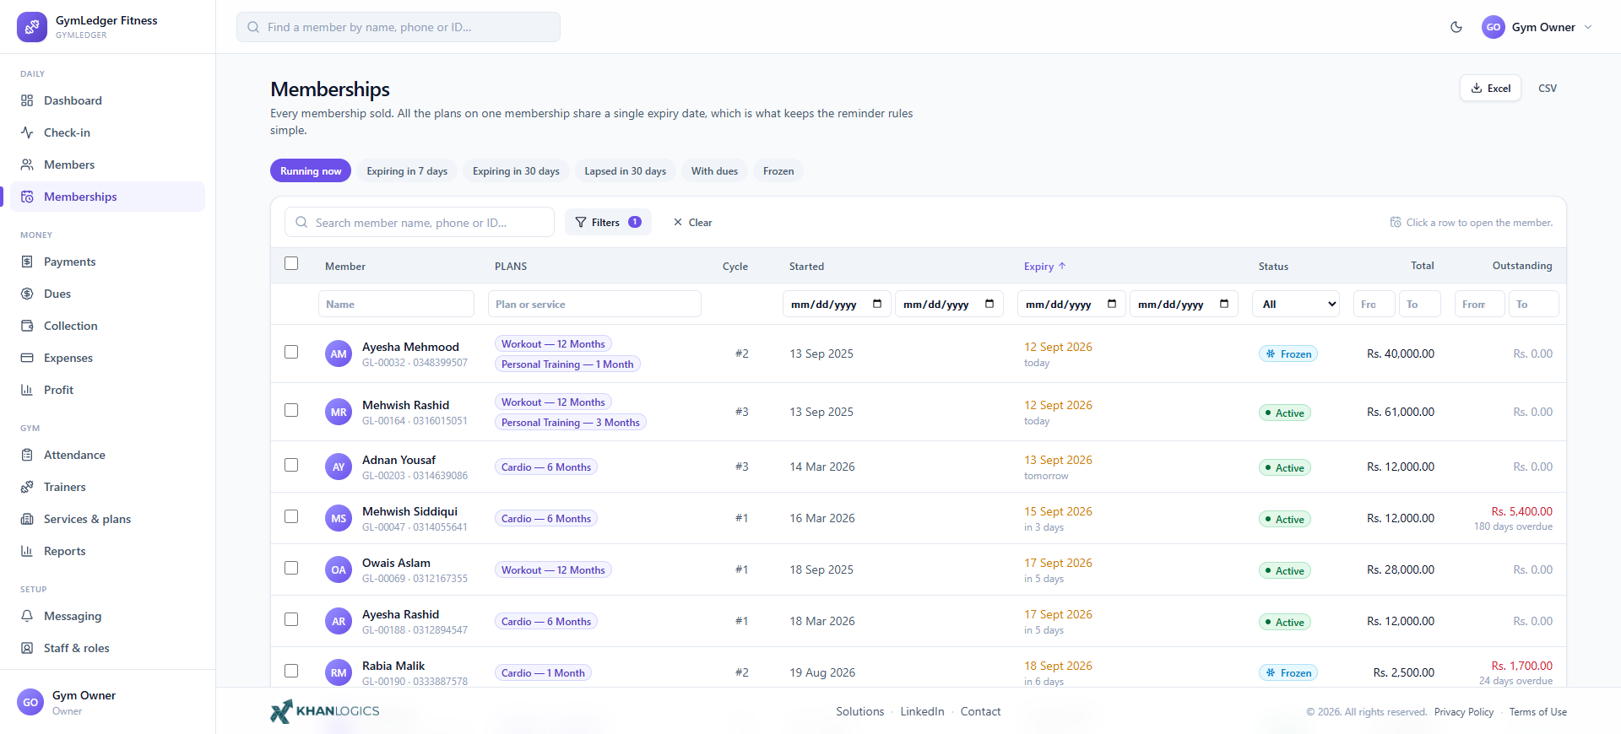Expand the Gym Owner account menu chevron
Screen dimensions: 1621x734
(1588, 27)
